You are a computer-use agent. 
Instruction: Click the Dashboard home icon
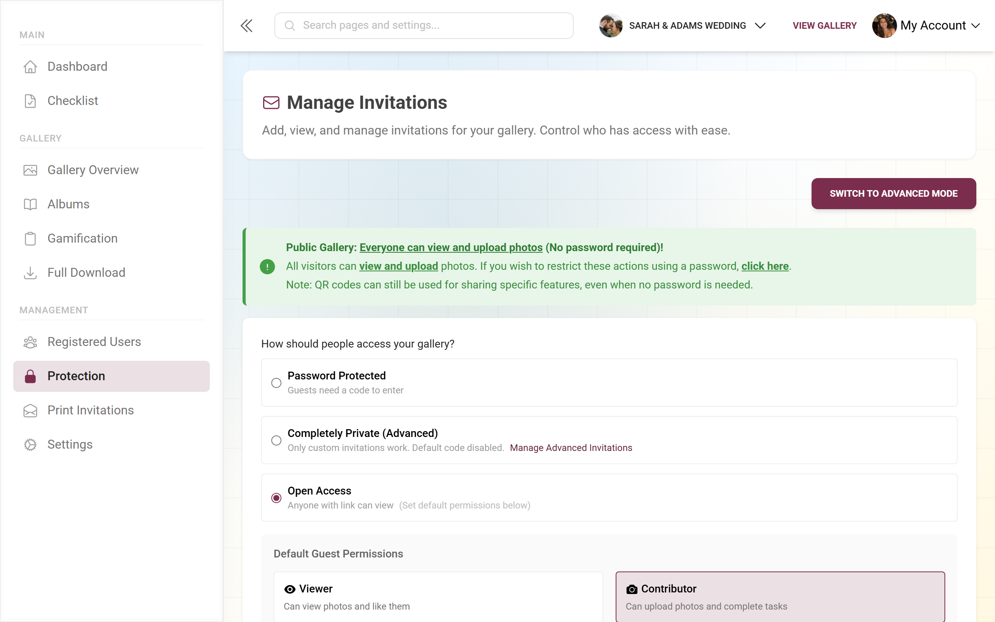30,66
